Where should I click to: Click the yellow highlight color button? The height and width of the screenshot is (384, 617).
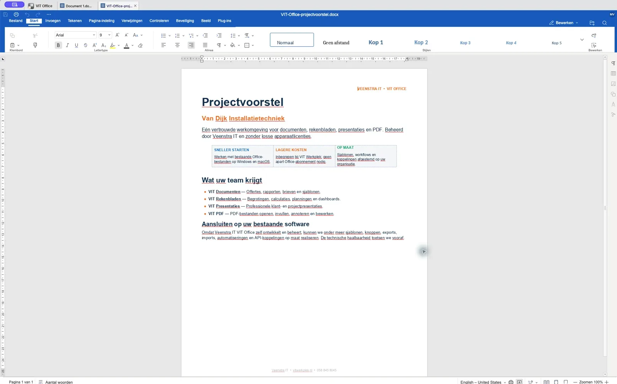[x=113, y=45]
